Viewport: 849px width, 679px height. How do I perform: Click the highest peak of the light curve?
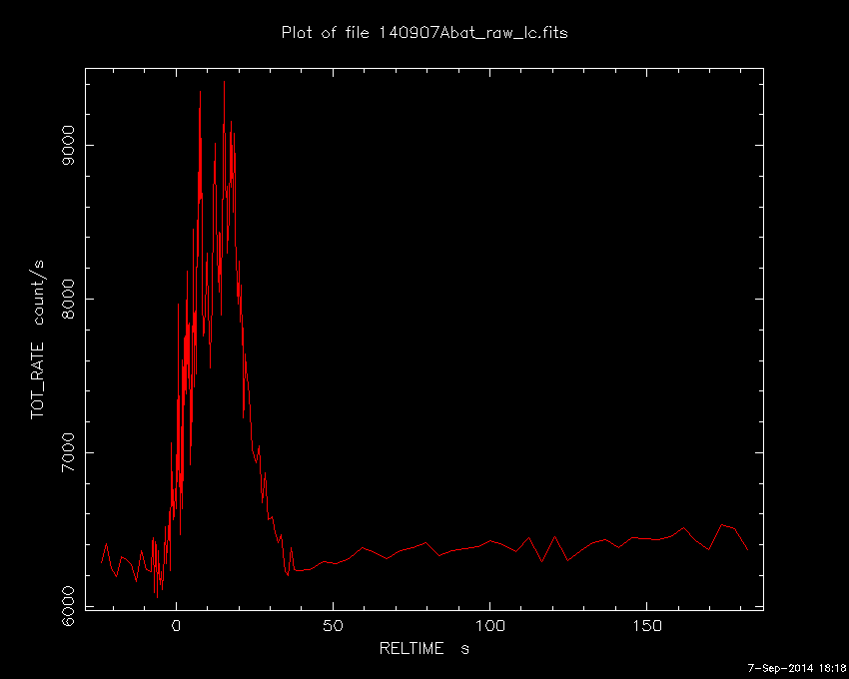tap(224, 82)
